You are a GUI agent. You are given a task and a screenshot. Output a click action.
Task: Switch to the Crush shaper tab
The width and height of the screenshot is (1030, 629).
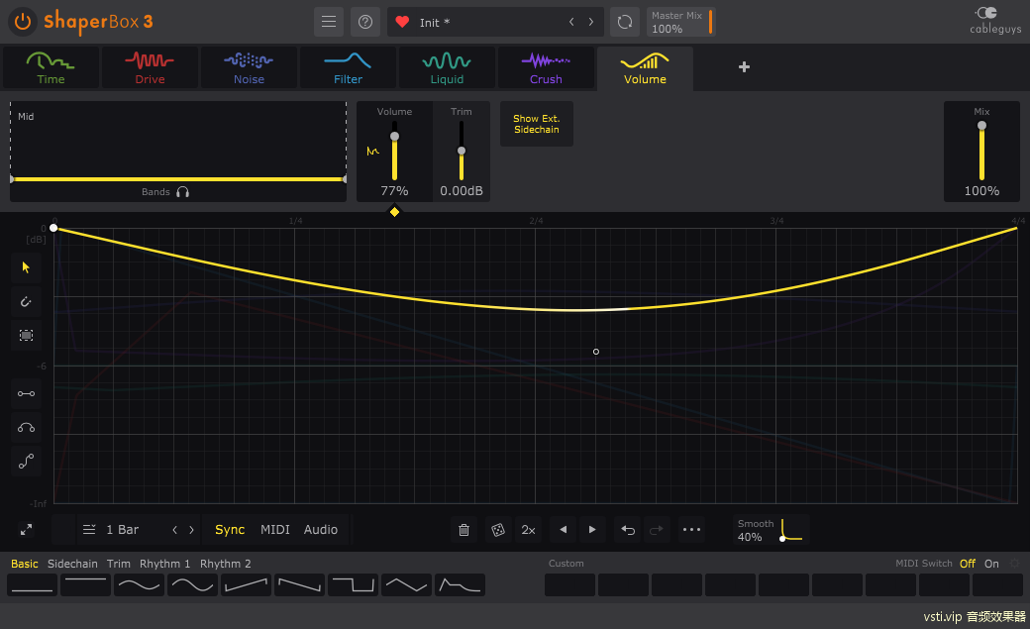(546, 67)
